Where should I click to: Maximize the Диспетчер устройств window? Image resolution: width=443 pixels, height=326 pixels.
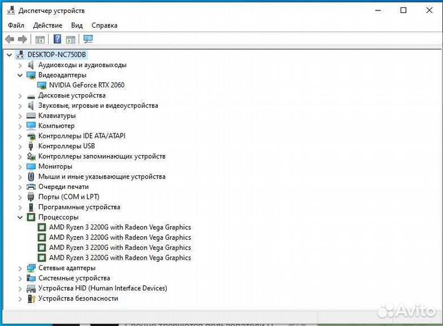click(404, 10)
